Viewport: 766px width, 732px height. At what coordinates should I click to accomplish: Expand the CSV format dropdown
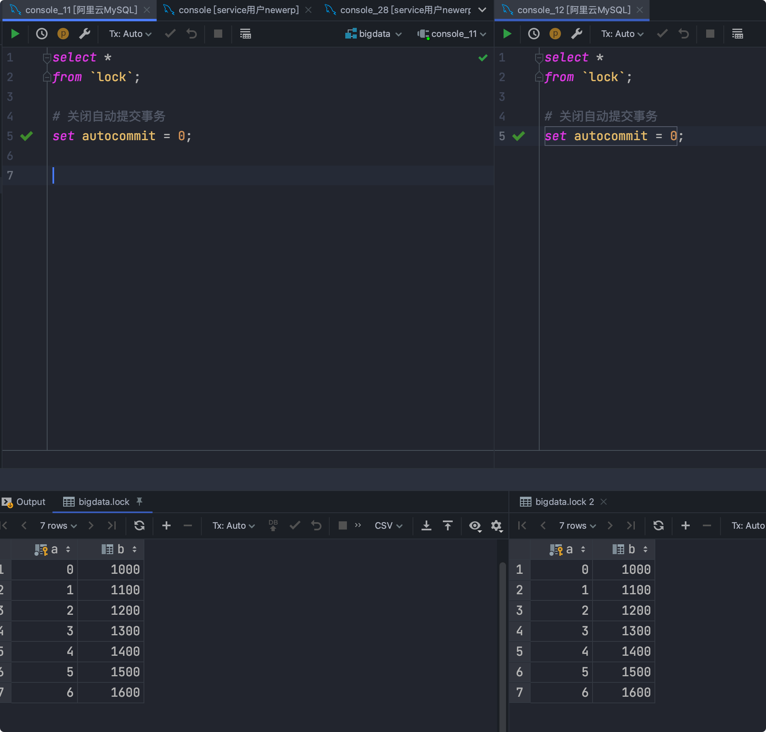click(388, 525)
